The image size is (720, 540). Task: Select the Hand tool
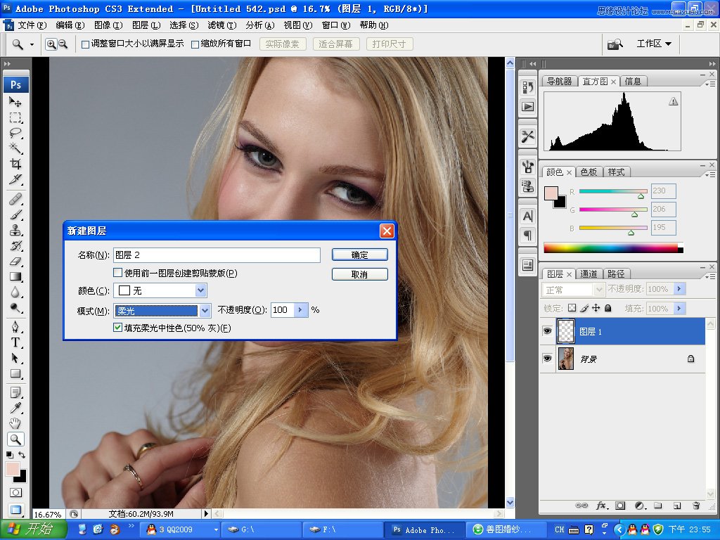pos(15,423)
